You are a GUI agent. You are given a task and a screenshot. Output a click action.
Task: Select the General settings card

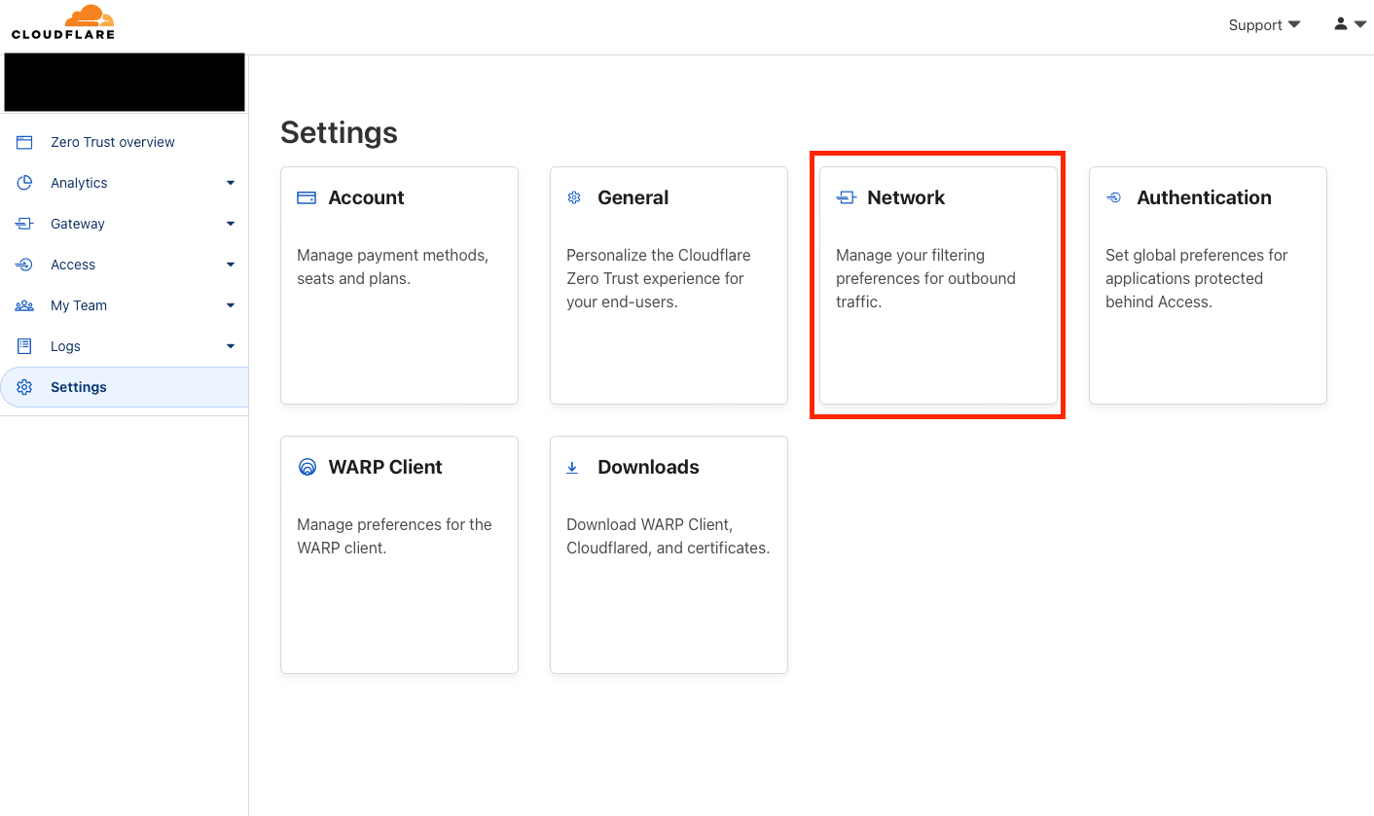point(669,285)
